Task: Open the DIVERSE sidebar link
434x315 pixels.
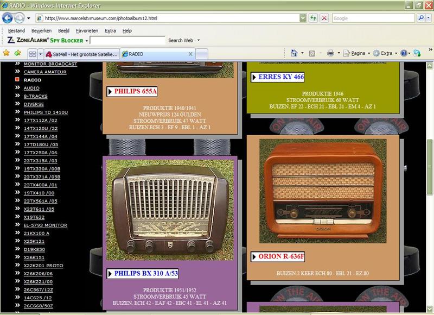Action: 34,104
